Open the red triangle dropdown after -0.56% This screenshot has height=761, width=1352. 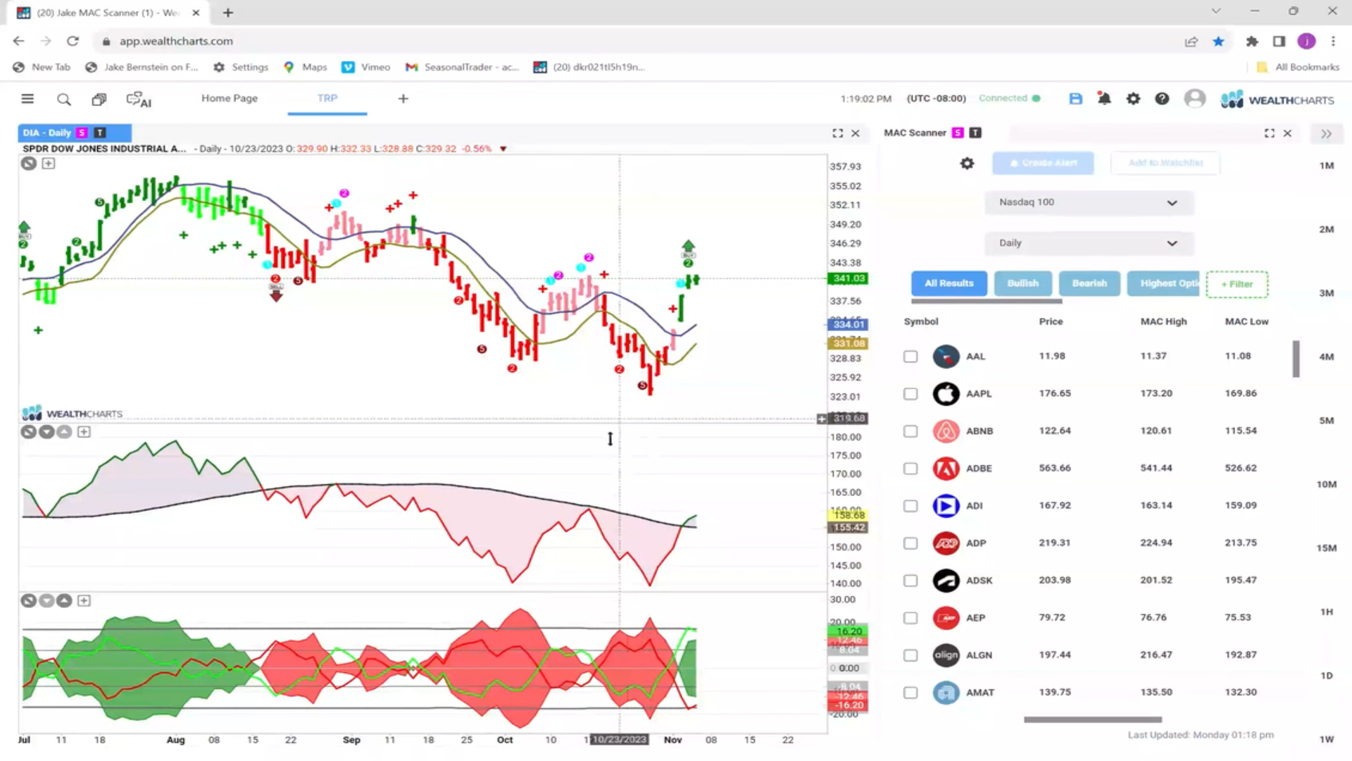point(503,149)
